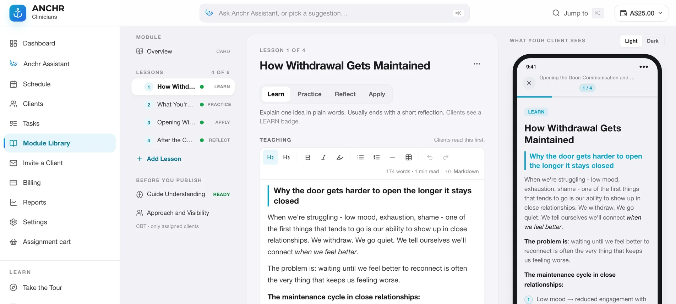Screen dimensions: 676x304
Task: Select lesson 3 Opening Wi… Apply
Action: click(183, 122)
